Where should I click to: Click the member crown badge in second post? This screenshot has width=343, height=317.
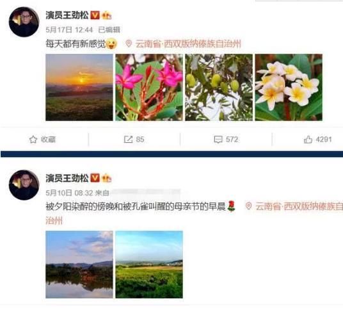pyautogui.click(x=107, y=178)
